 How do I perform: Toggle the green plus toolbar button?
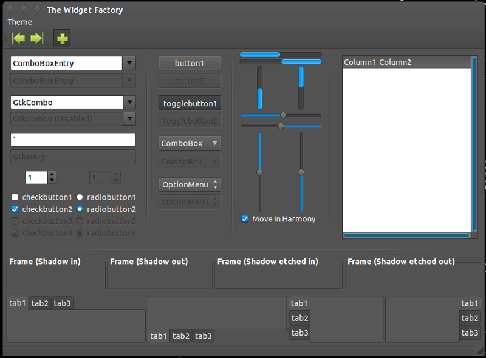(x=62, y=38)
